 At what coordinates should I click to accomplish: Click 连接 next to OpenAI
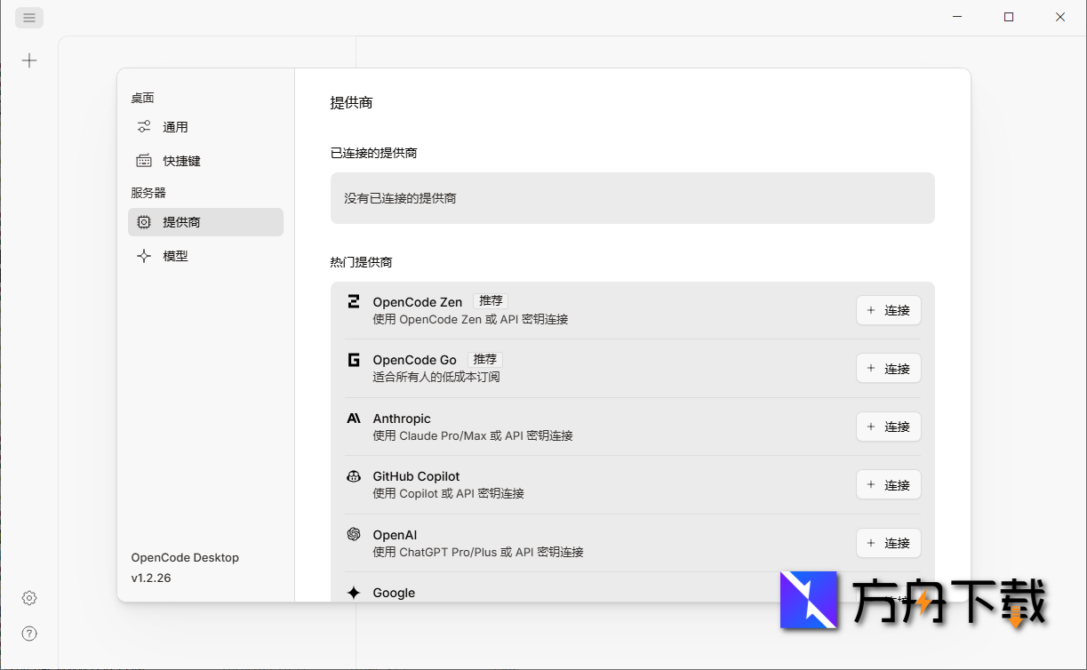pyautogui.click(x=888, y=543)
